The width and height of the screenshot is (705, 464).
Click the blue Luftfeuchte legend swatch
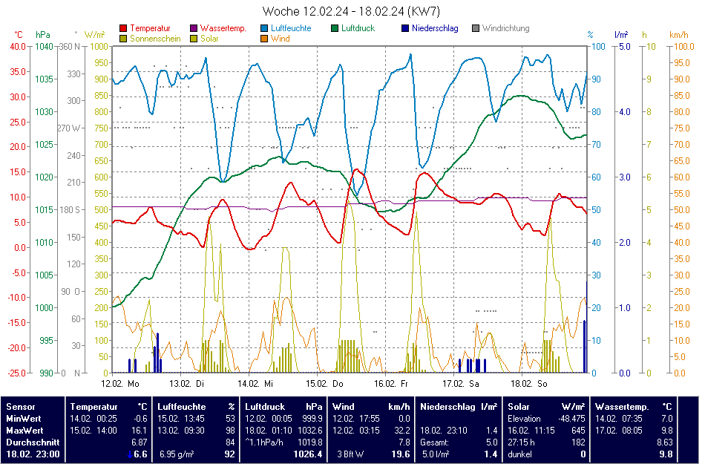(x=264, y=28)
